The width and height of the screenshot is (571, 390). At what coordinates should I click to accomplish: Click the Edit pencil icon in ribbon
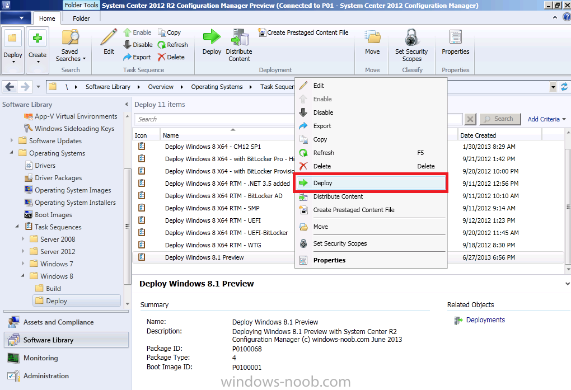(x=109, y=37)
